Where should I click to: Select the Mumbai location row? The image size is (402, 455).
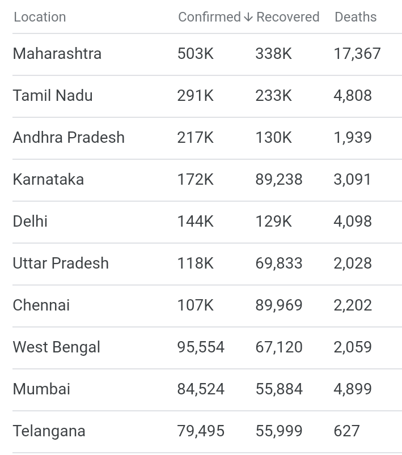point(41,389)
